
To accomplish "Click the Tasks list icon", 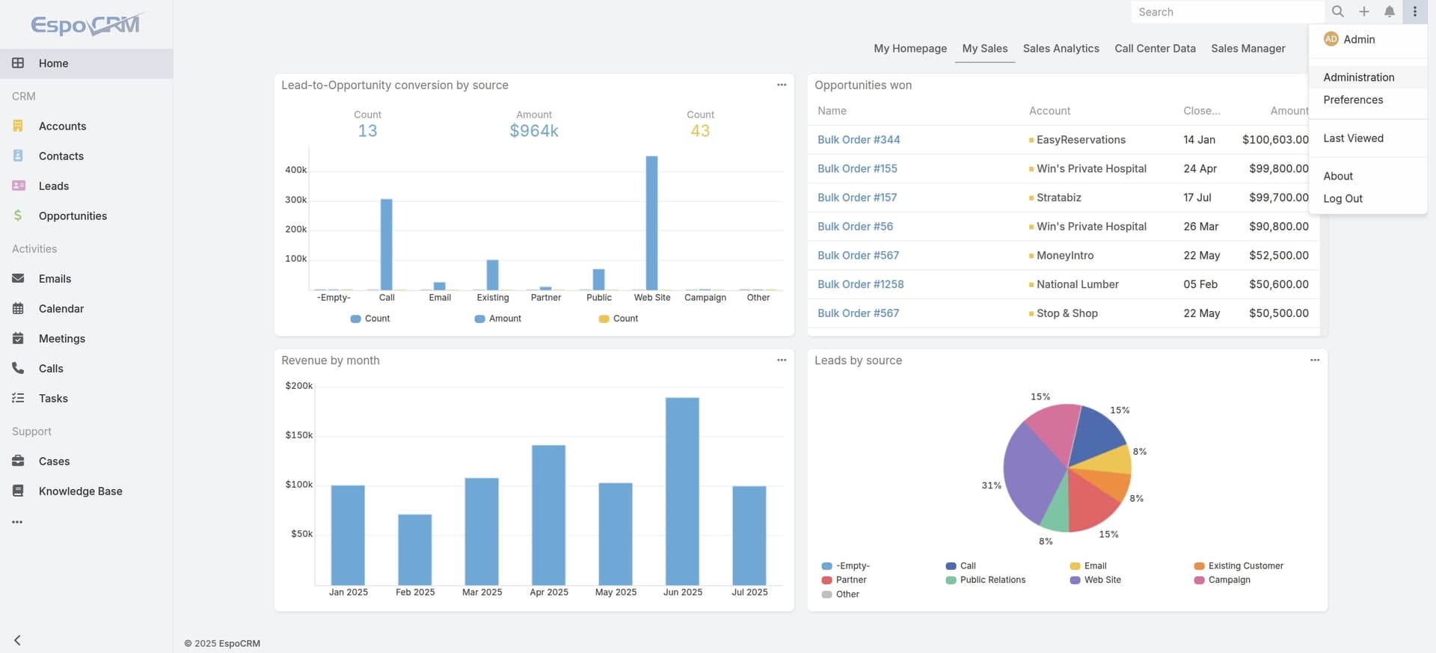I will pyautogui.click(x=18, y=399).
